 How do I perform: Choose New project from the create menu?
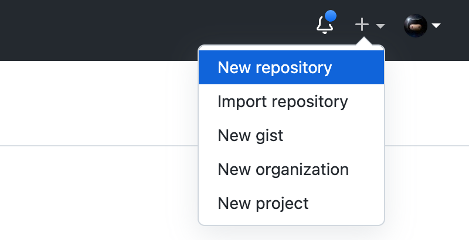[263, 203]
